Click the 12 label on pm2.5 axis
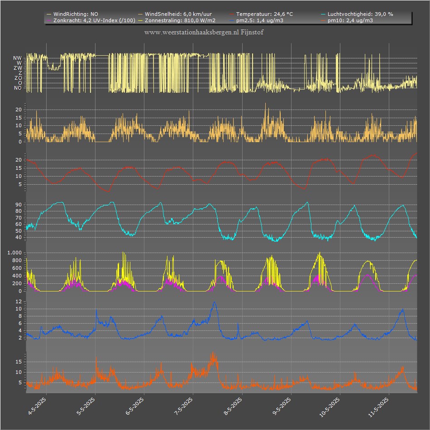The width and height of the screenshot is (430, 430). point(19,301)
